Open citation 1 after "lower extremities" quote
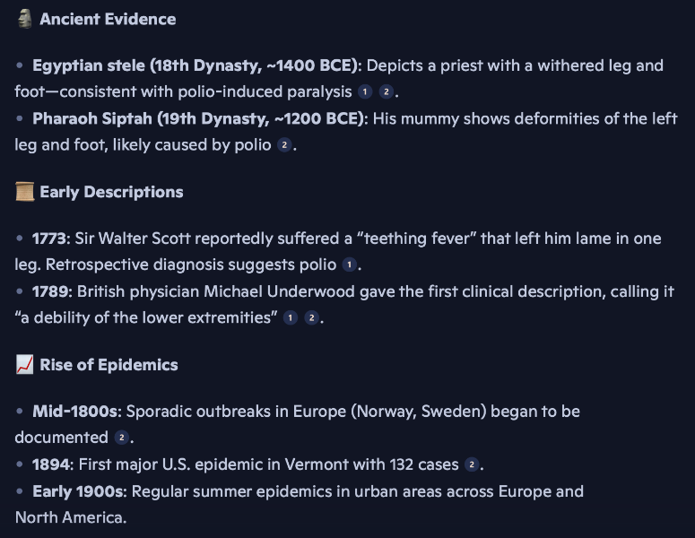Image resolution: width=695 pixels, height=538 pixels. (290, 318)
